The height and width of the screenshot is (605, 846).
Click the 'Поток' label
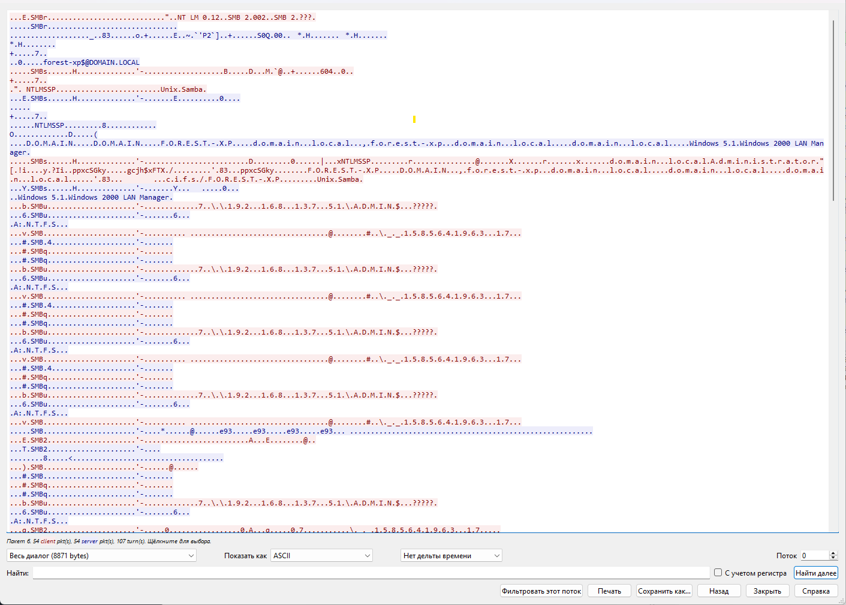787,556
